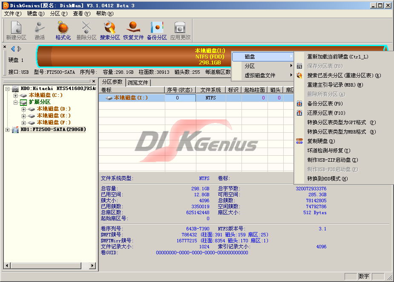Open the 文件(F) menu
This screenshot has width=394, height=282.
[x=13, y=14]
